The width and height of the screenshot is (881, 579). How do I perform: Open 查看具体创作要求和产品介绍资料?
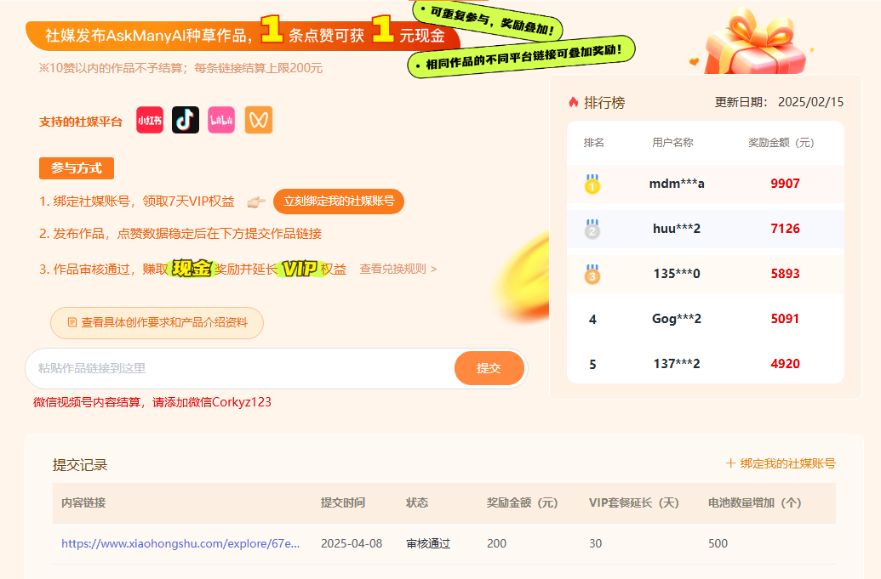pyautogui.click(x=157, y=322)
